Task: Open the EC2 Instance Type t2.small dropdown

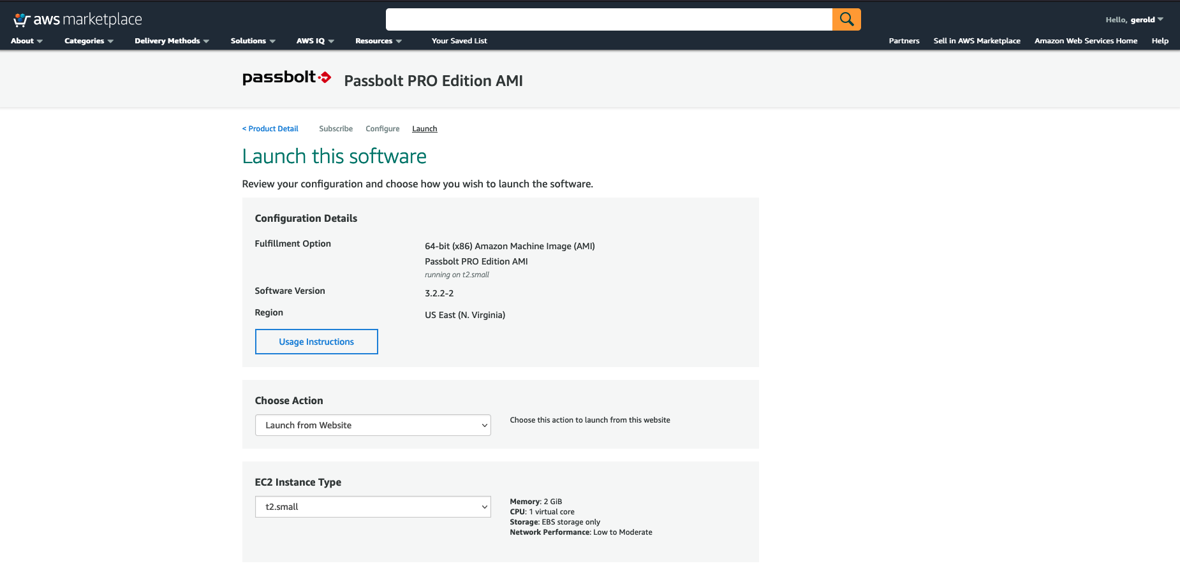Action: point(373,507)
